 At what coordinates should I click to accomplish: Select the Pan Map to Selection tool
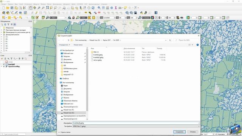tap(35, 8)
